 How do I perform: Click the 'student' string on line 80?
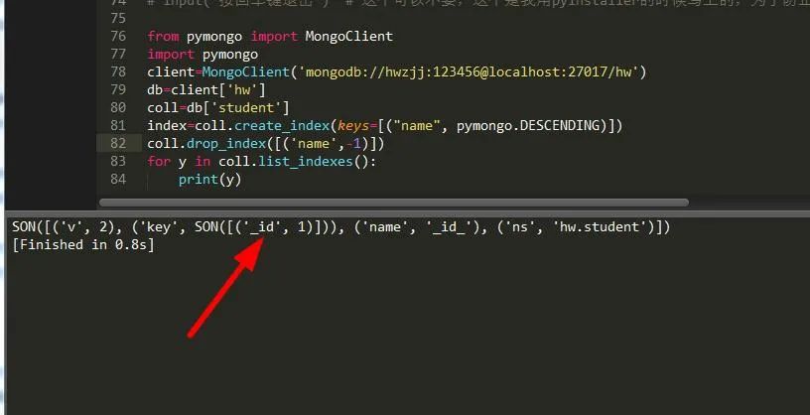tap(250, 107)
